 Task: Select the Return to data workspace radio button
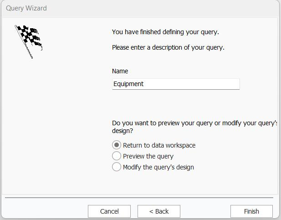tap(117, 145)
